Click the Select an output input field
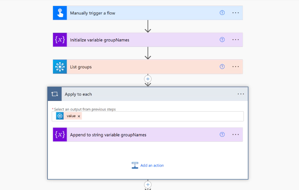This screenshot has height=190, width=299. (162, 116)
